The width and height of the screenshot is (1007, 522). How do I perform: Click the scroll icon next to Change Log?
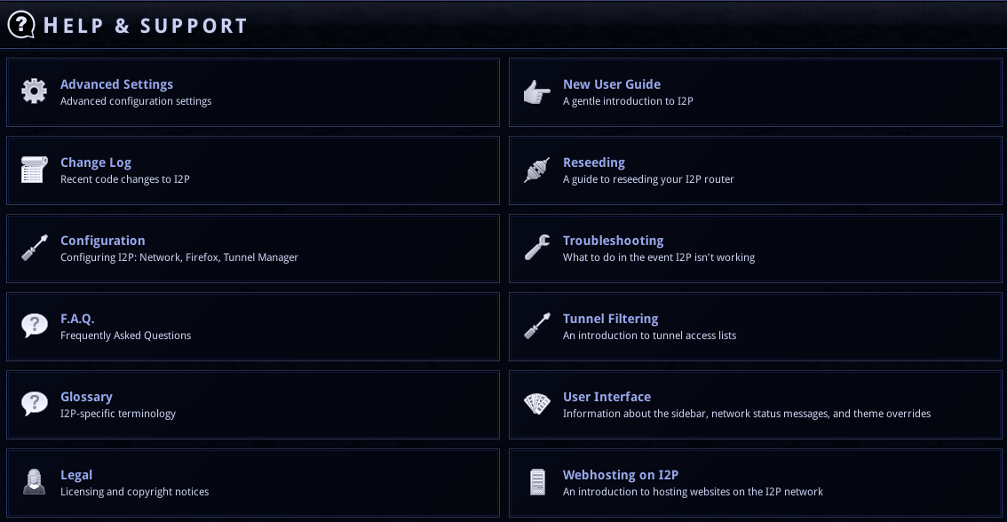[34, 170]
